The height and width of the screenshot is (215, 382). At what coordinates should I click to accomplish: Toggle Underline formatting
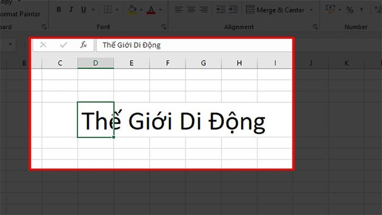[83, 9]
